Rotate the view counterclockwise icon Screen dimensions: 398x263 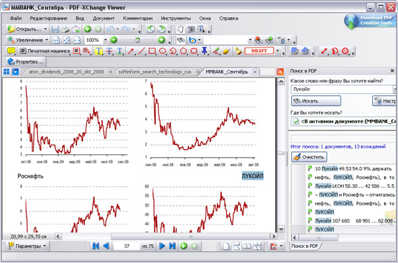pyautogui.click(x=151, y=29)
